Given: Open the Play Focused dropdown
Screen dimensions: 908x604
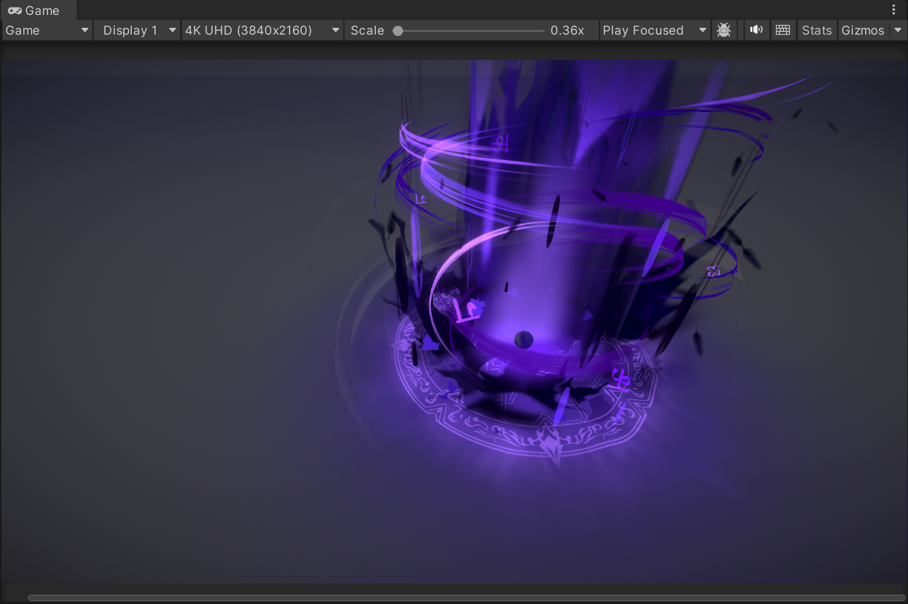Looking at the screenshot, I should (655, 31).
